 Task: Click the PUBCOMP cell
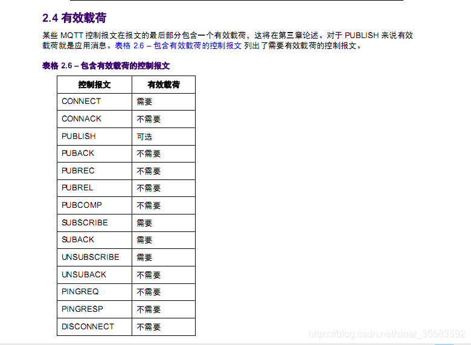[94, 205]
